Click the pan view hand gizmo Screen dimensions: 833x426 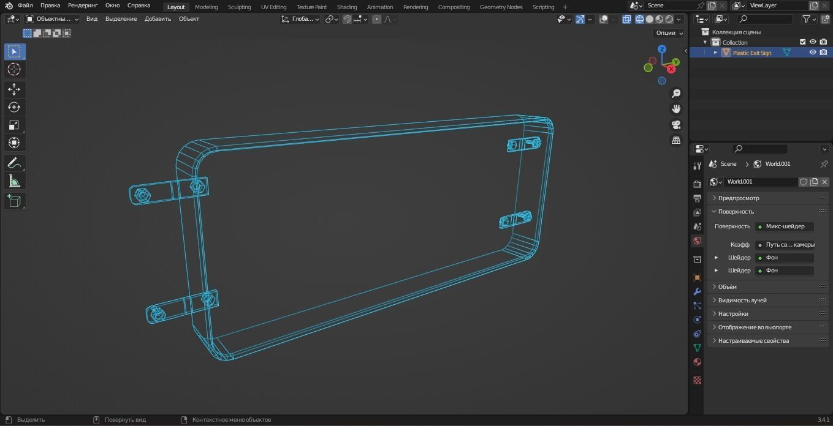tap(676, 109)
